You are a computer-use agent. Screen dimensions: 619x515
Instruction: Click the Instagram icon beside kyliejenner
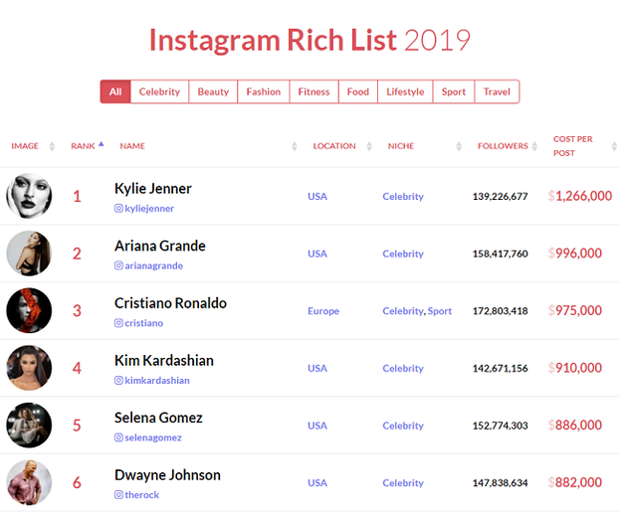click(x=118, y=208)
